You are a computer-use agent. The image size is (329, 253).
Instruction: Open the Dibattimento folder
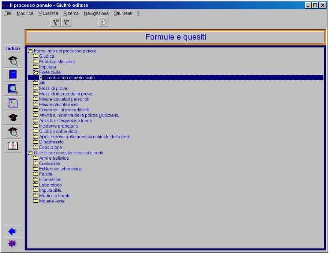pos(48,142)
